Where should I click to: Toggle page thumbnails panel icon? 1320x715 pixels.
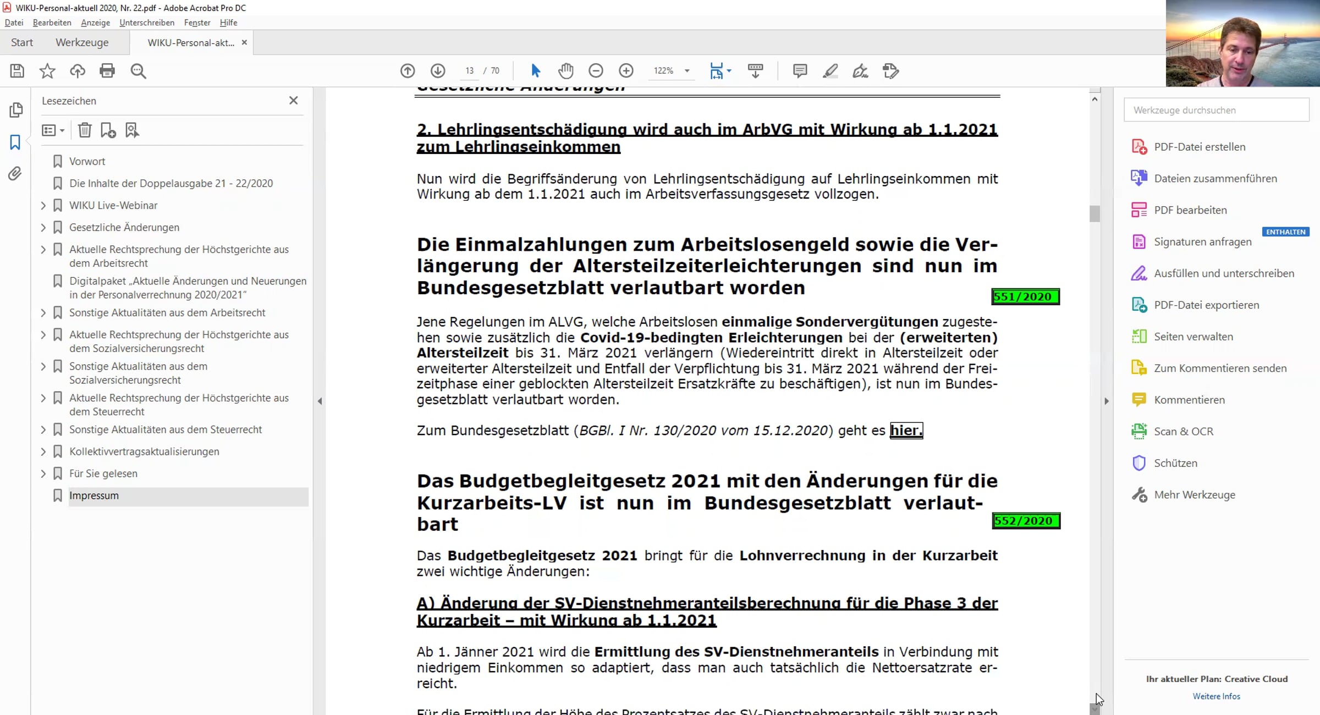[x=16, y=110]
